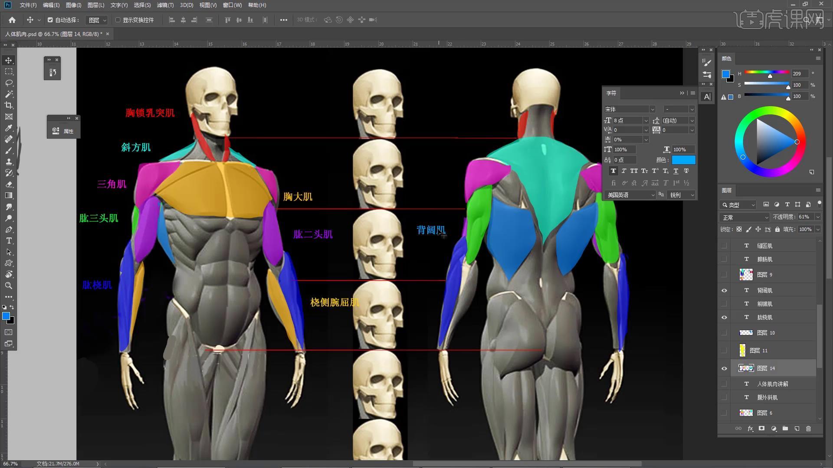Create a new layer group folder
The width and height of the screenshot is (833, 468).
pos(785,429)
